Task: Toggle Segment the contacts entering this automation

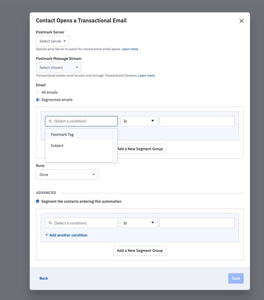Action: 38,202
